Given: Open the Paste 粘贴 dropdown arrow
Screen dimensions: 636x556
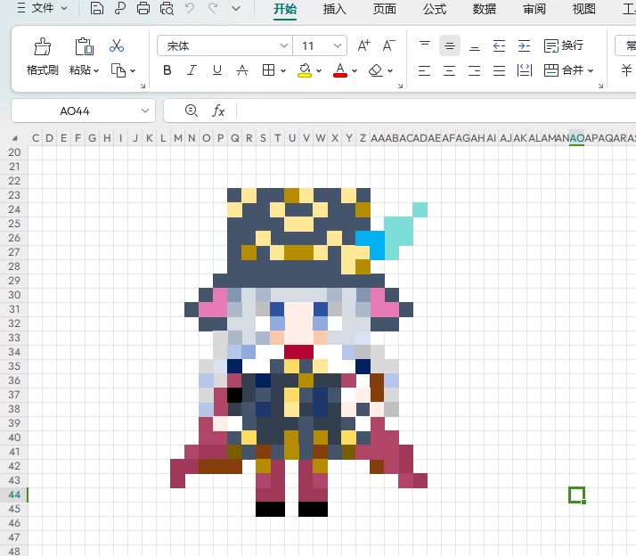Looking at the screenshot, I should click(96, 71).
